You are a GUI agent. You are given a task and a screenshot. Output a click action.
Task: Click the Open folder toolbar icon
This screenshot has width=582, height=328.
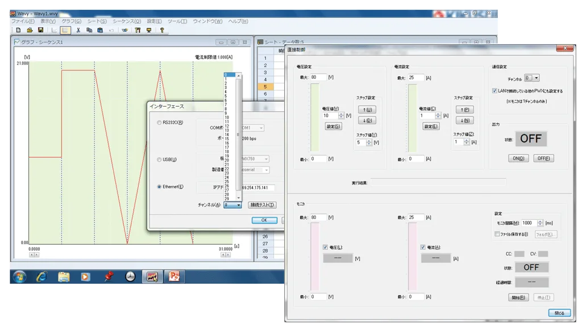(29, 30)
